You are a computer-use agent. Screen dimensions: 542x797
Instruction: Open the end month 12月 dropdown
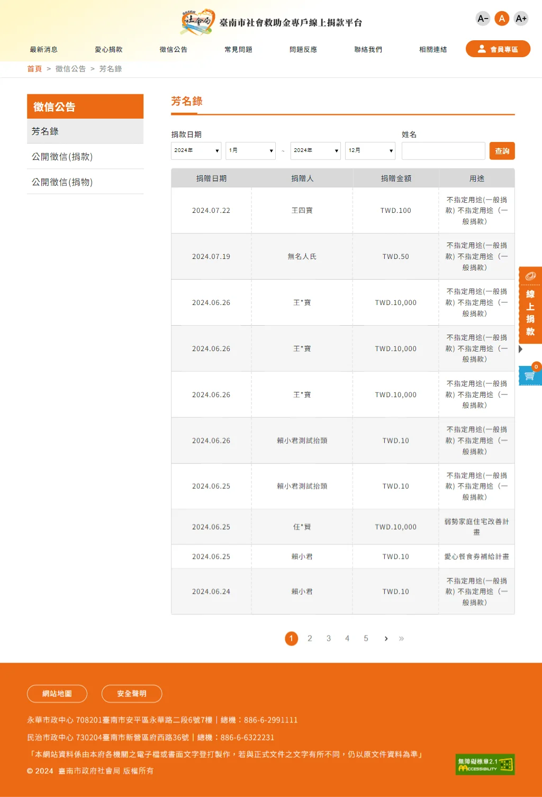(370, 150)
